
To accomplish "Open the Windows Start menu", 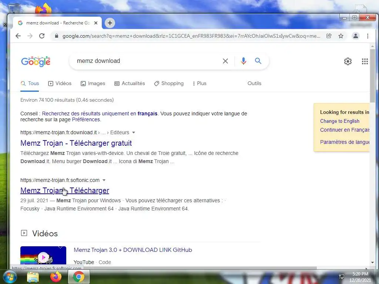I will pos(10,277).
